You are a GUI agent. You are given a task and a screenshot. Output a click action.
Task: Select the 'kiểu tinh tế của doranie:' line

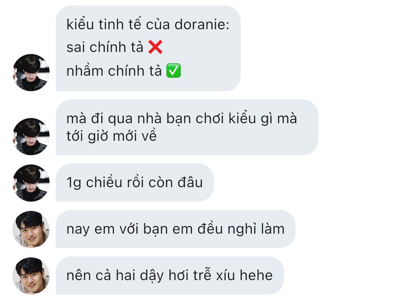(148, 24)
